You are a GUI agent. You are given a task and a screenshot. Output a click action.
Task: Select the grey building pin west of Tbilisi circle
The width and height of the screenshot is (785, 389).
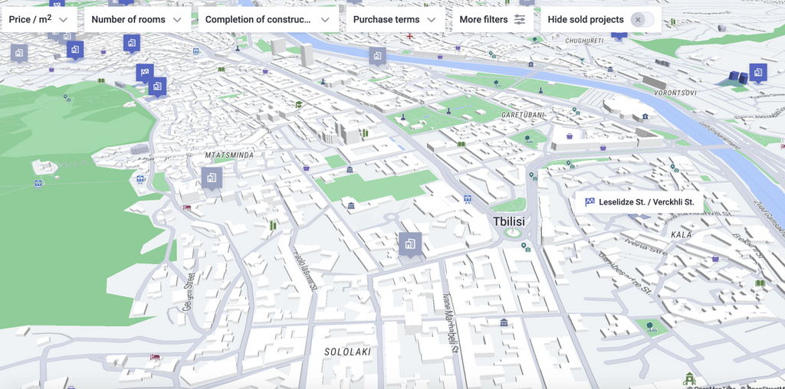pyautogui.click(x=410, y=244)
